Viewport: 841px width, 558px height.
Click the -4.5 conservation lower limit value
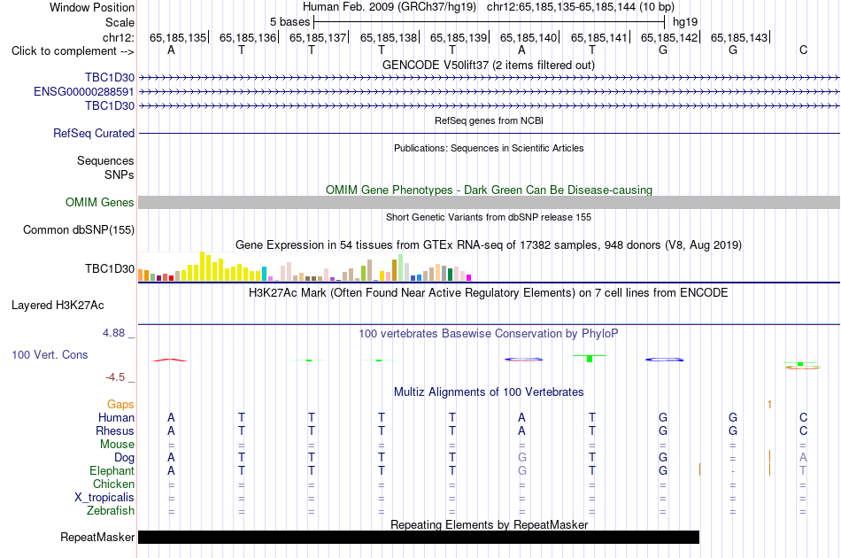(115, 377)
